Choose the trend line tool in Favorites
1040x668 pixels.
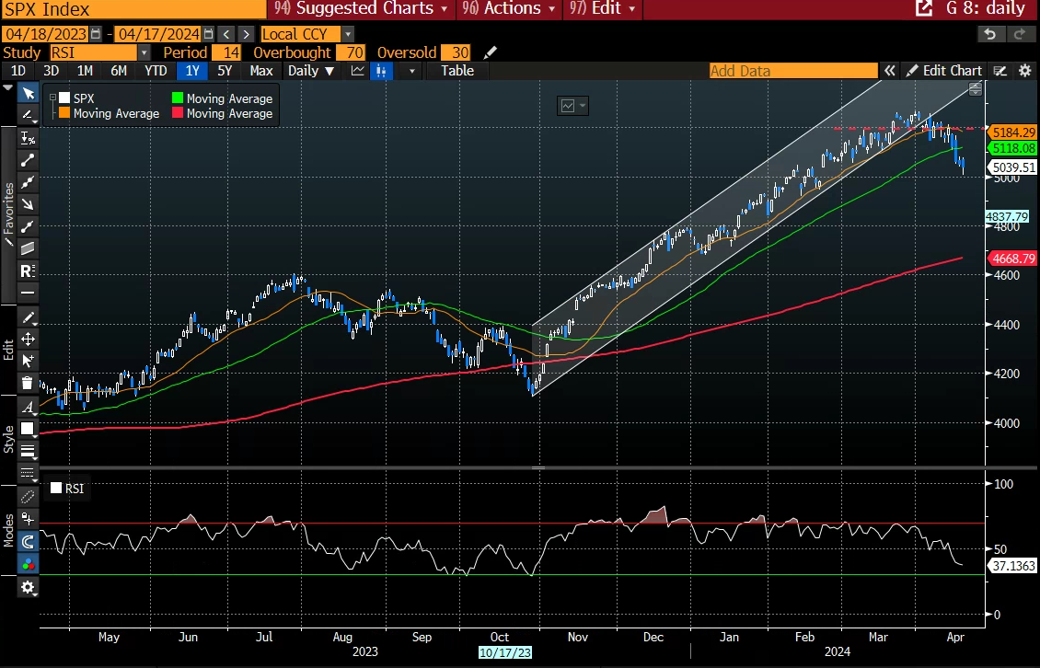[x=28, y=160]
